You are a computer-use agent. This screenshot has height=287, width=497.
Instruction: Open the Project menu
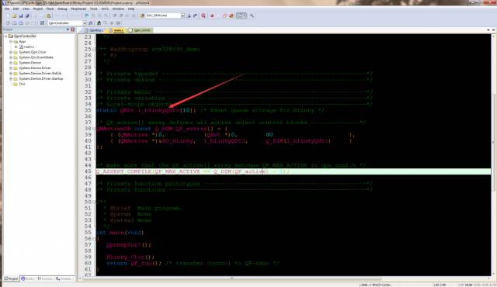[38, 9]
